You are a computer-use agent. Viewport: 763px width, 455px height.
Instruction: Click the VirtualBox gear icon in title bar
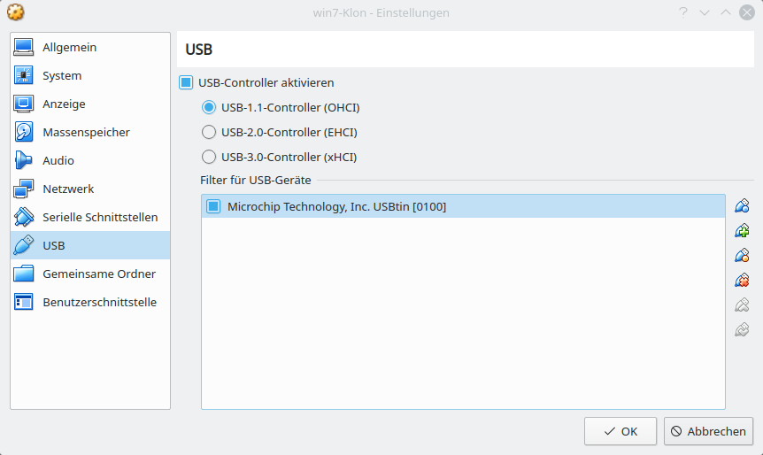pyautogui.click(x=15, y=12)
